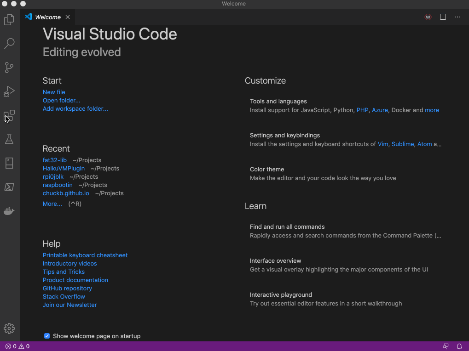This screenshot has height=351, width=469.
Task: Click Join our Newsletter link
Action: pyautogui.click(x=69, y=305)
